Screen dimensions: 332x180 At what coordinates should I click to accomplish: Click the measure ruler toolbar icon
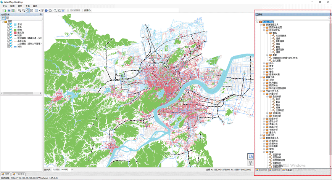point(63,11)
